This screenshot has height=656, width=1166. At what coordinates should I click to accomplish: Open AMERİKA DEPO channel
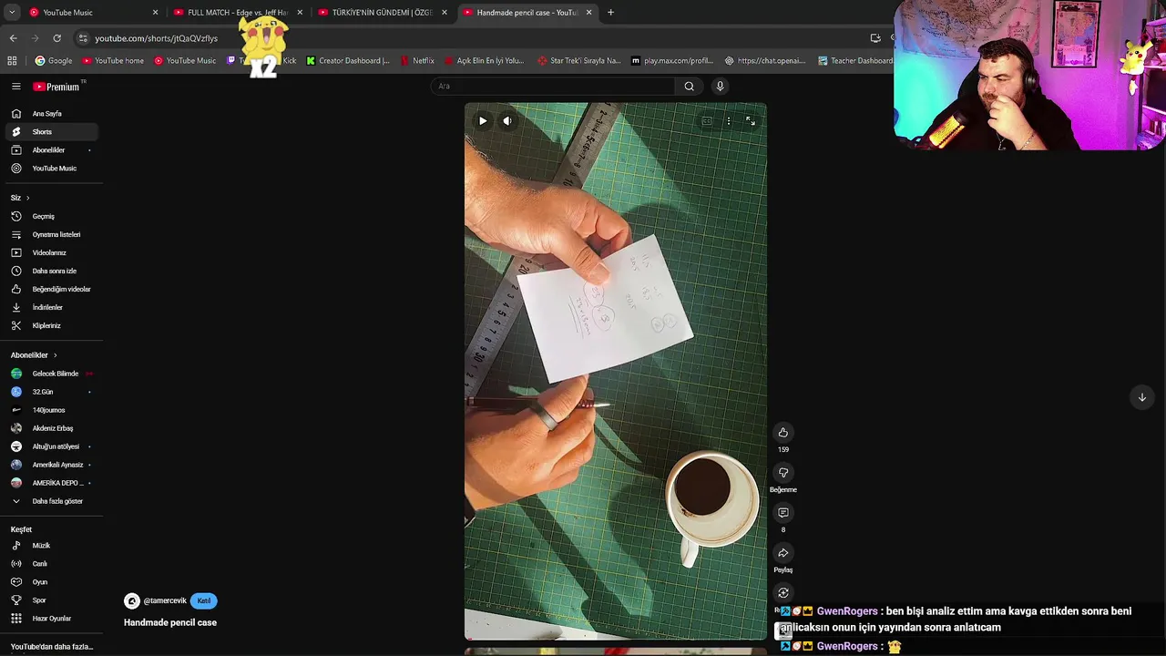pyautogui.click(x=51, y=483)
